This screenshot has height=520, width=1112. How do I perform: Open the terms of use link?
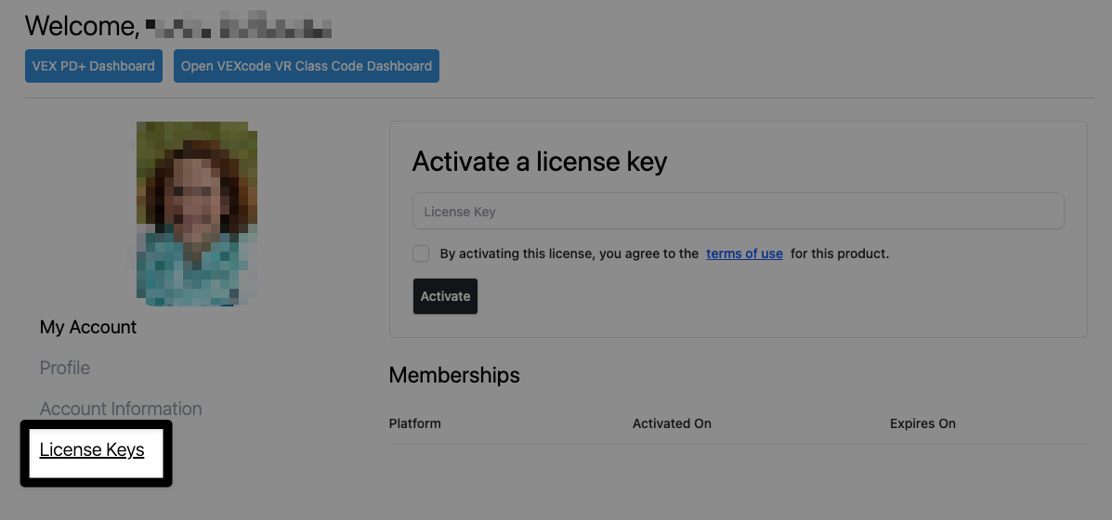[x=745, y=253]
